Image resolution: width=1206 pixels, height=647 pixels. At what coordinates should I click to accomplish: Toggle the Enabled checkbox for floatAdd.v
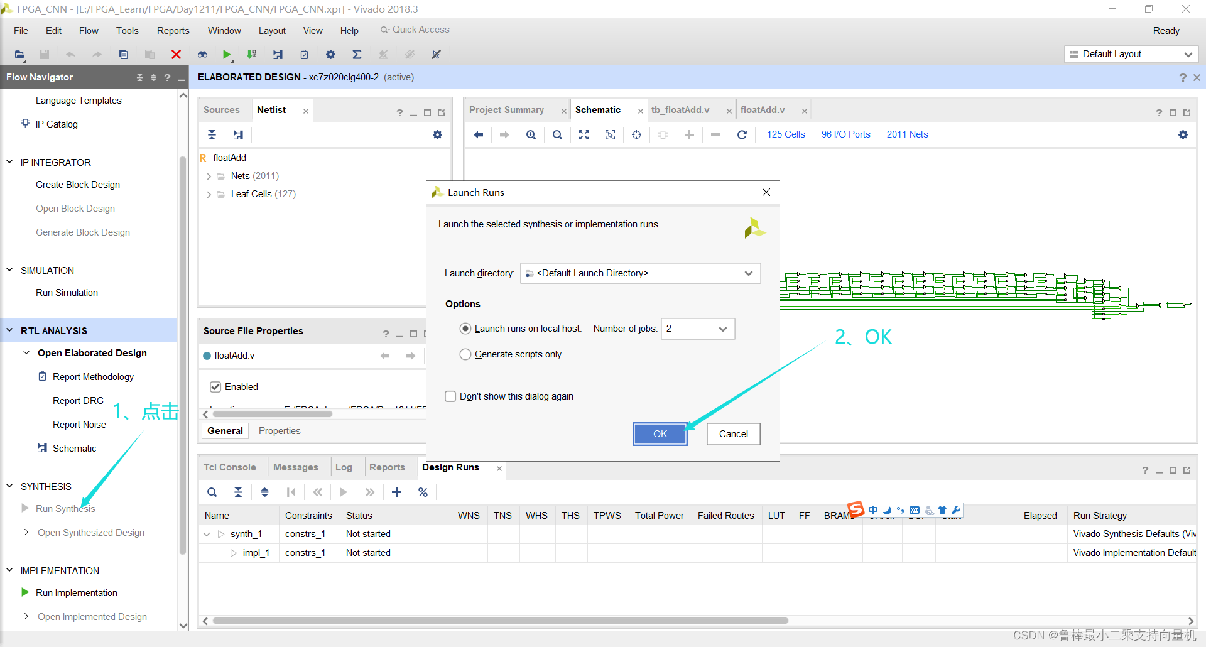point(215,387)
